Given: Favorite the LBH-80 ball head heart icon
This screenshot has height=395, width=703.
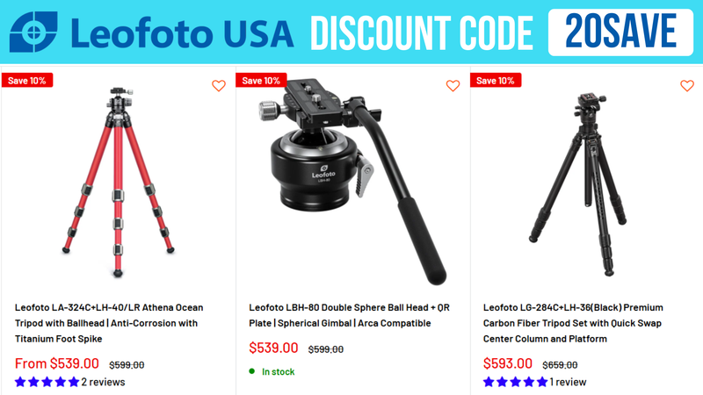Looking at the screenshot, I should coord(453,85).
